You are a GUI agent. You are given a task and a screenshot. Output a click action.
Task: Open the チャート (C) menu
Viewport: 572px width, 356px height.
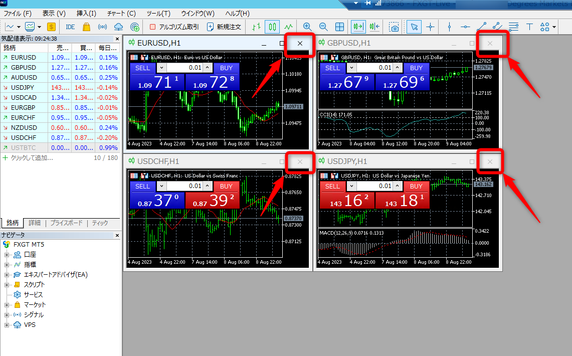(x=121, y=14)
